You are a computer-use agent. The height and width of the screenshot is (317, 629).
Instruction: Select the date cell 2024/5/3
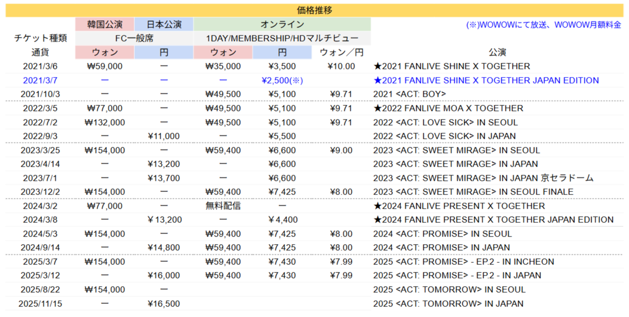click(41, 234)
